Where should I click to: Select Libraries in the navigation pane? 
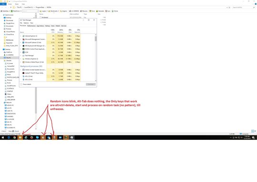click(9, 61)
